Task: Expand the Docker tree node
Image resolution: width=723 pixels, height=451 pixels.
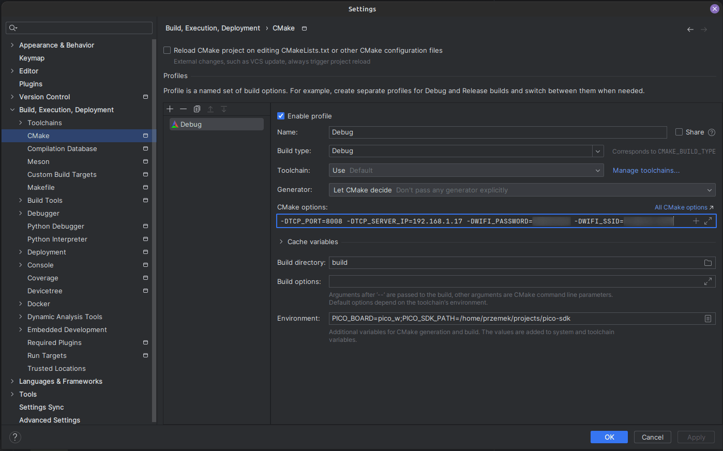Action: (x=21, y=304)
